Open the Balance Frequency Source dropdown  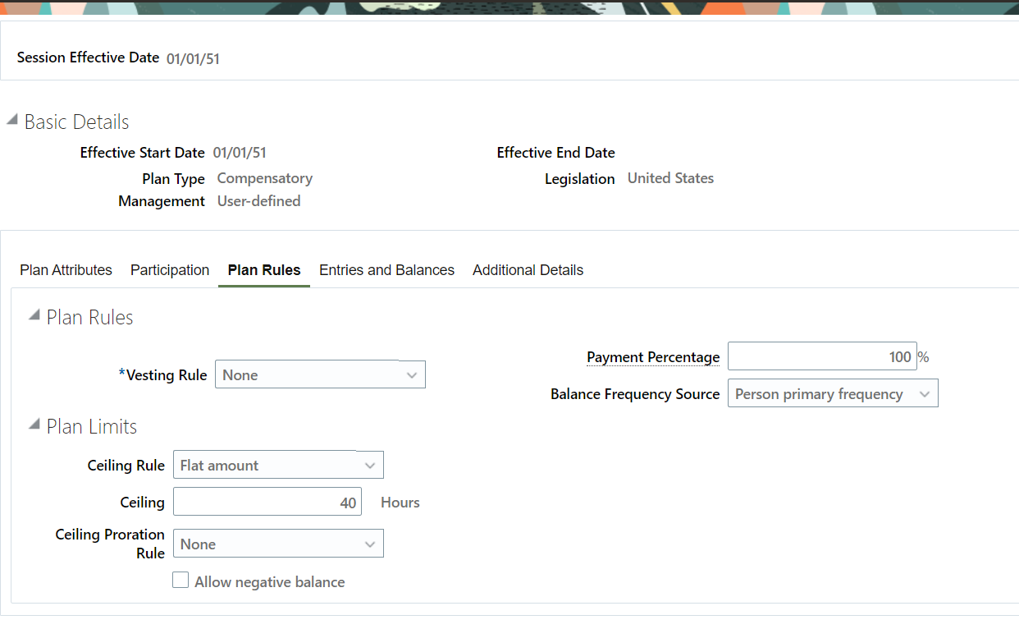pos(832,393)
